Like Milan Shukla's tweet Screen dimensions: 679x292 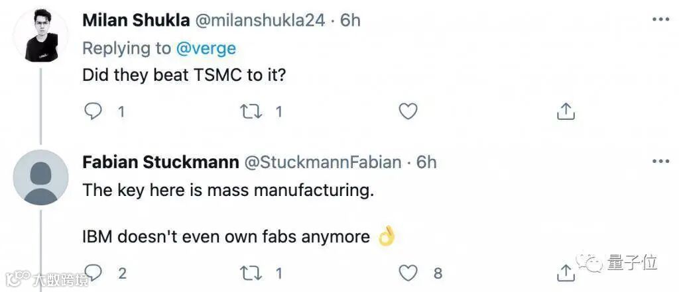[408, 111]
